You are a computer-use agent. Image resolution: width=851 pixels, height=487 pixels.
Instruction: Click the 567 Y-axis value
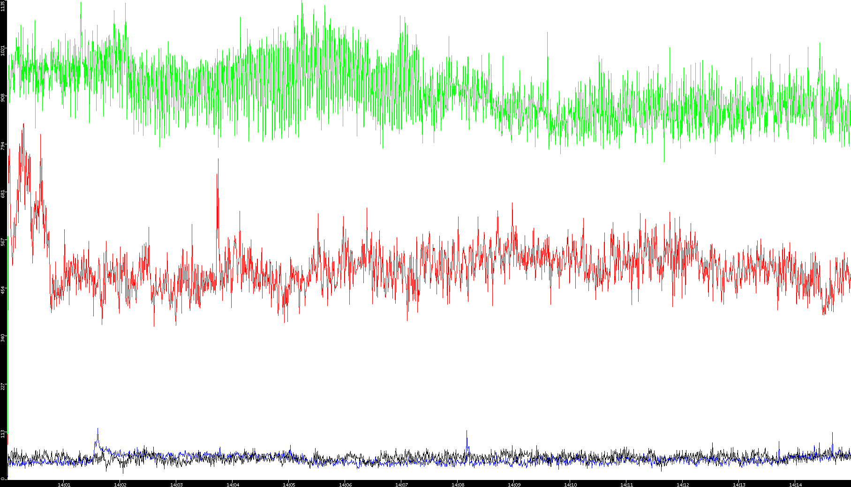[x=3, y=242]
